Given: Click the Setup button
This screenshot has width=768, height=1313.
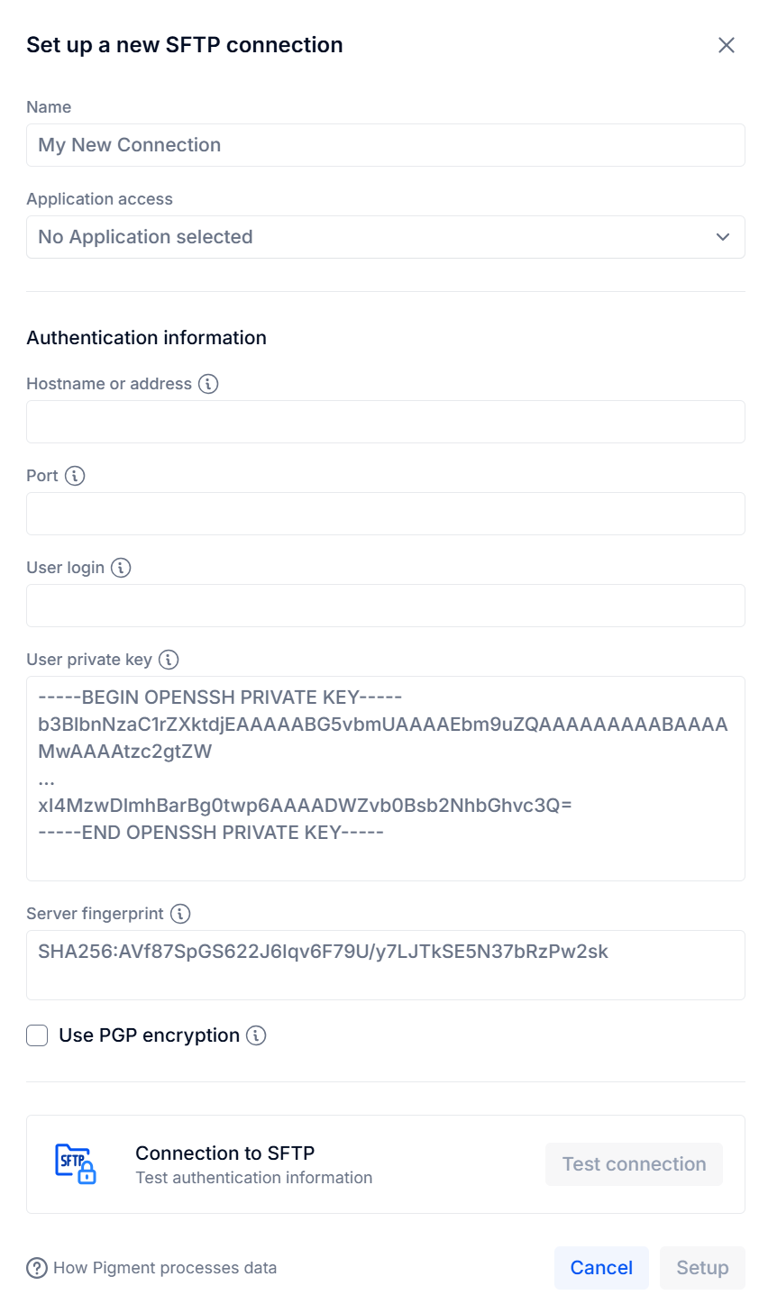Looking at the screenshot, I should click(x=702, y=1268).
